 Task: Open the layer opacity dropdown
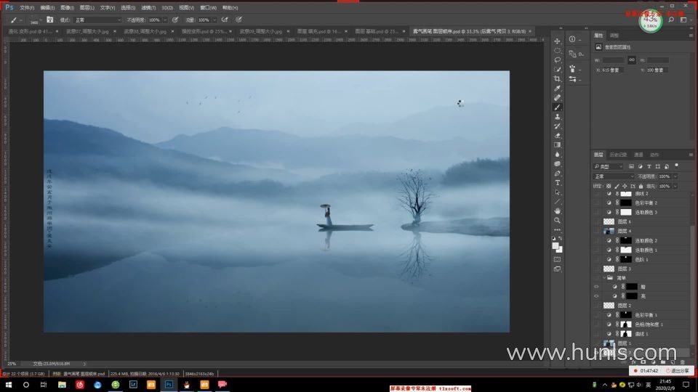675,176
